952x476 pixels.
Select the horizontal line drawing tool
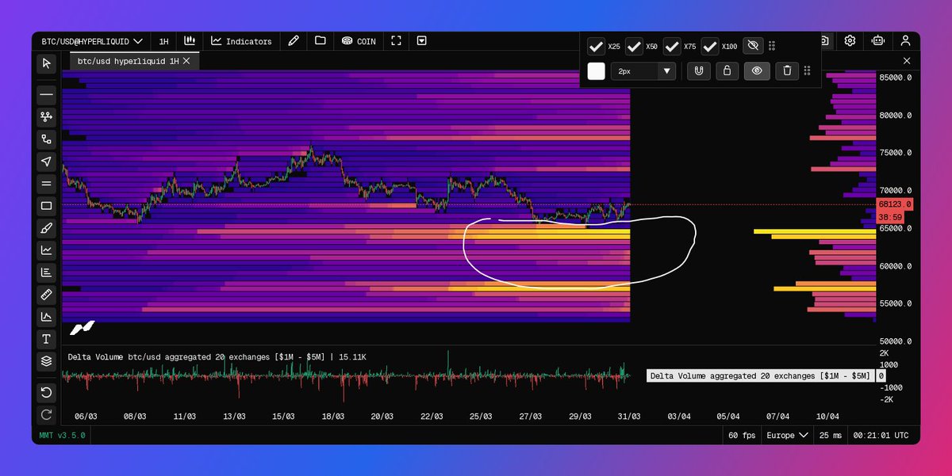(x=46, y=94)
